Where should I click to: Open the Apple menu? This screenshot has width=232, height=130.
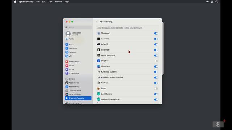pyautogui.click(x=15, y=1)
